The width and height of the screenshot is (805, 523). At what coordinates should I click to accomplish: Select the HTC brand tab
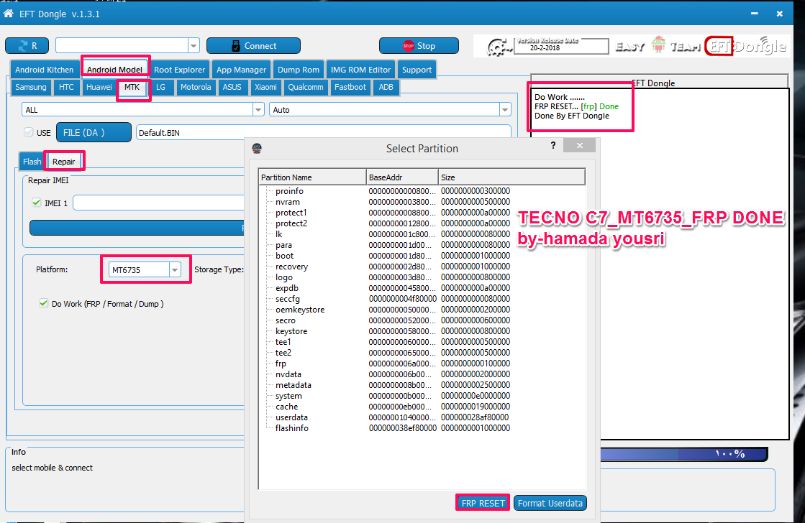[66, 87]
